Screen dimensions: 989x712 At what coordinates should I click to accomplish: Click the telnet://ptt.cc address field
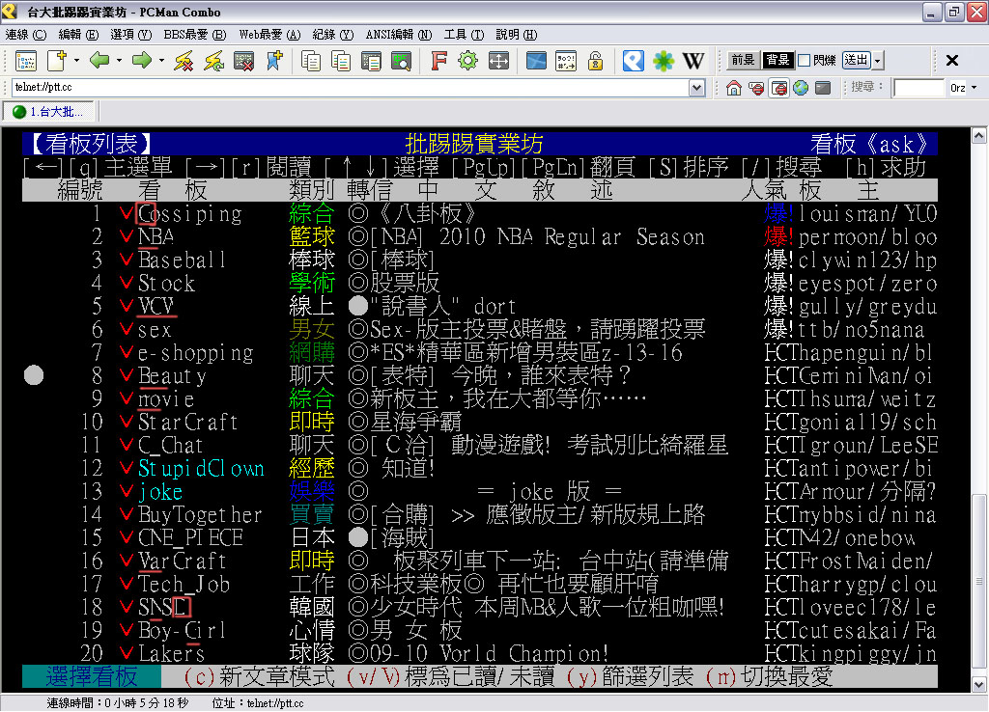pos(350,88)
